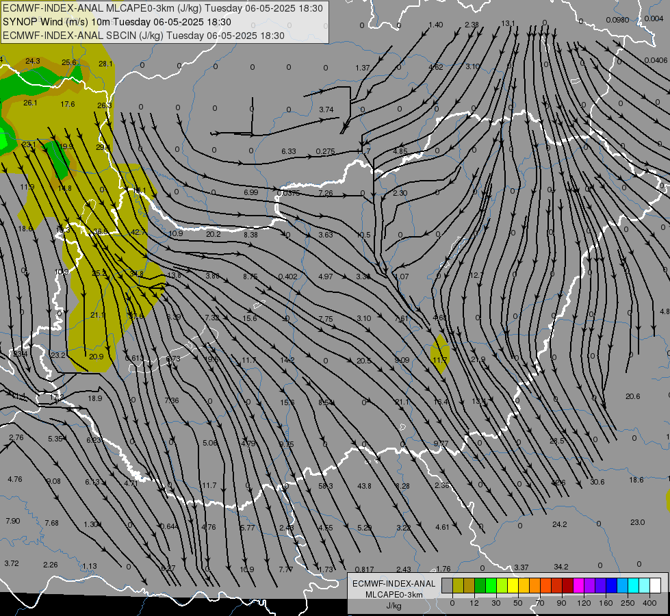670x616 pixels.
Task: Click the map value '0.402'
Action: coord(287,277)
